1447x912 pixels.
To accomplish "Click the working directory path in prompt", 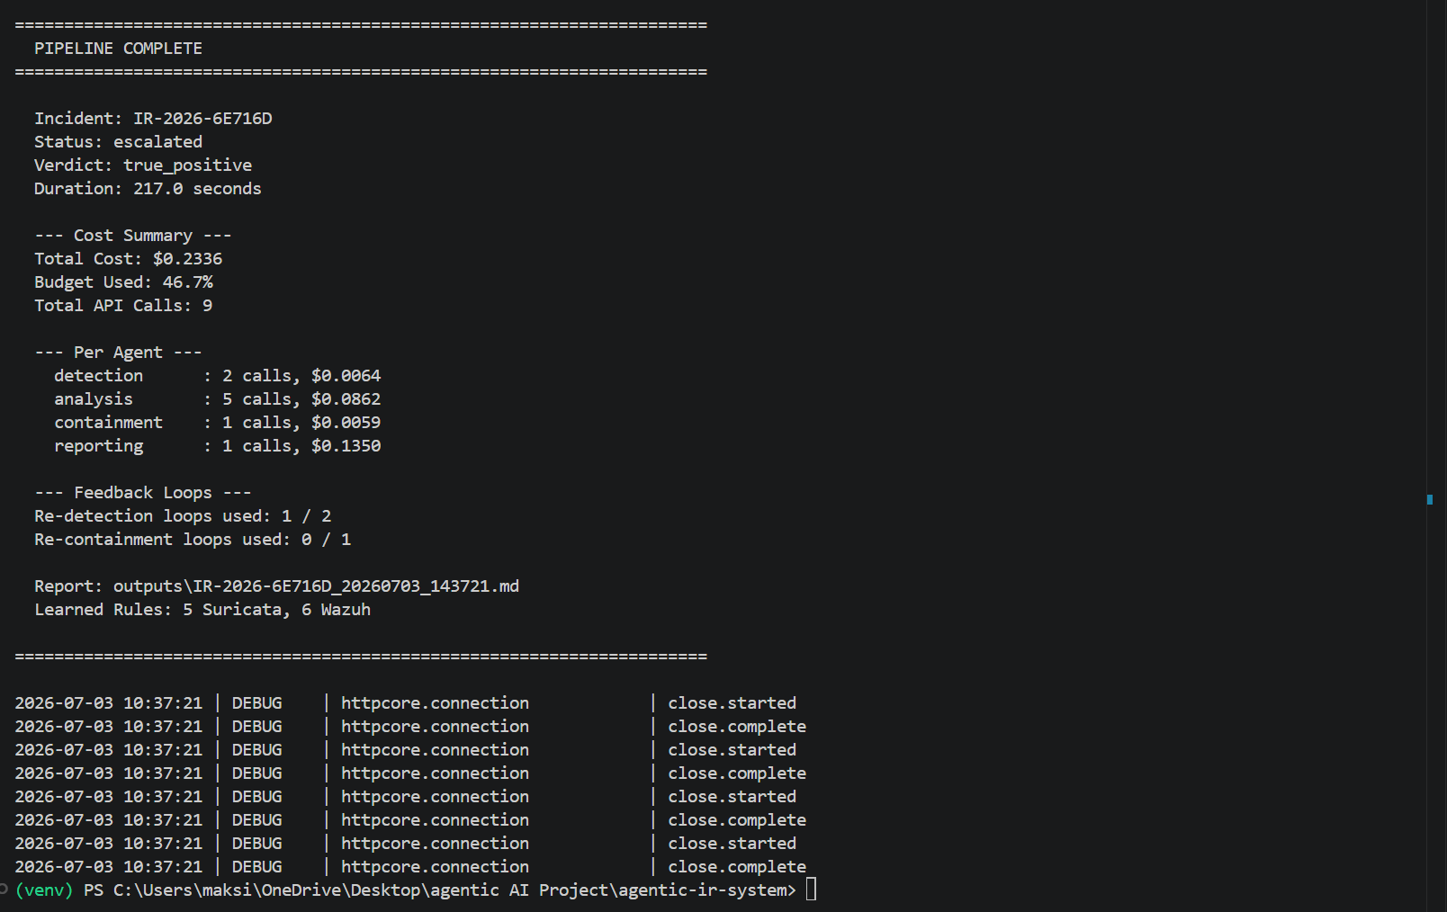I will tap(454, 890).
